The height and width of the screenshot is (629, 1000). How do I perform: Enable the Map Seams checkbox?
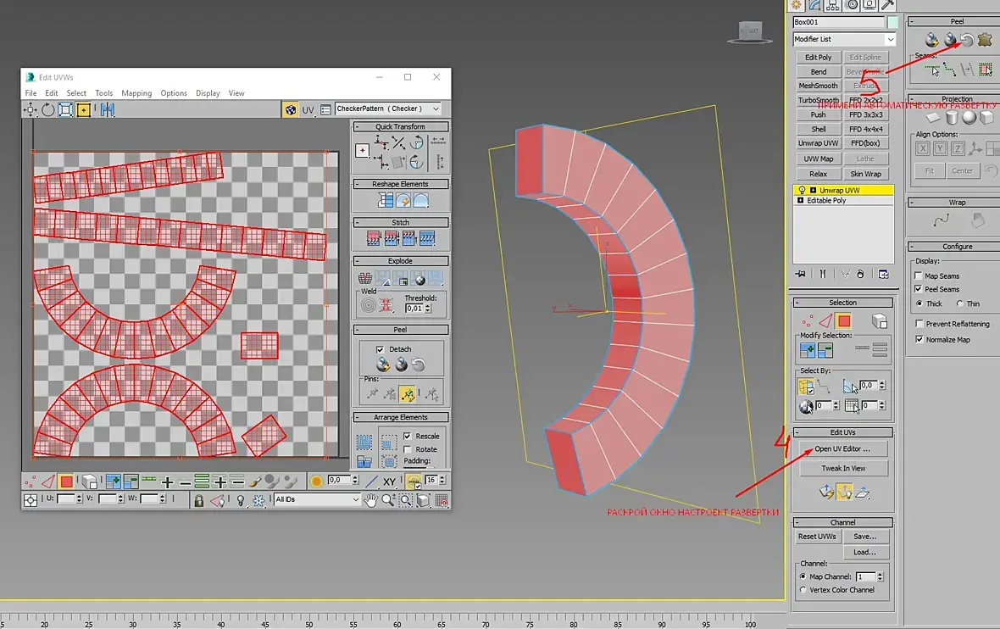(919, 276)
